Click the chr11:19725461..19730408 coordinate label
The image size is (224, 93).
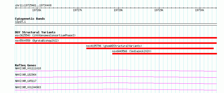pos(33,6)
